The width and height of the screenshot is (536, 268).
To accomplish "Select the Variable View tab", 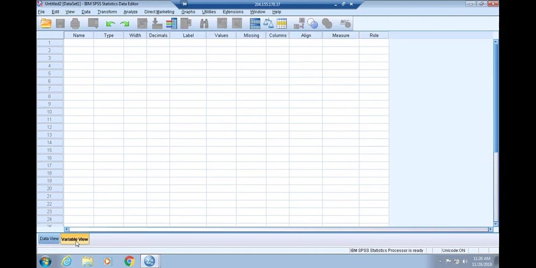I will click(75, 239).
